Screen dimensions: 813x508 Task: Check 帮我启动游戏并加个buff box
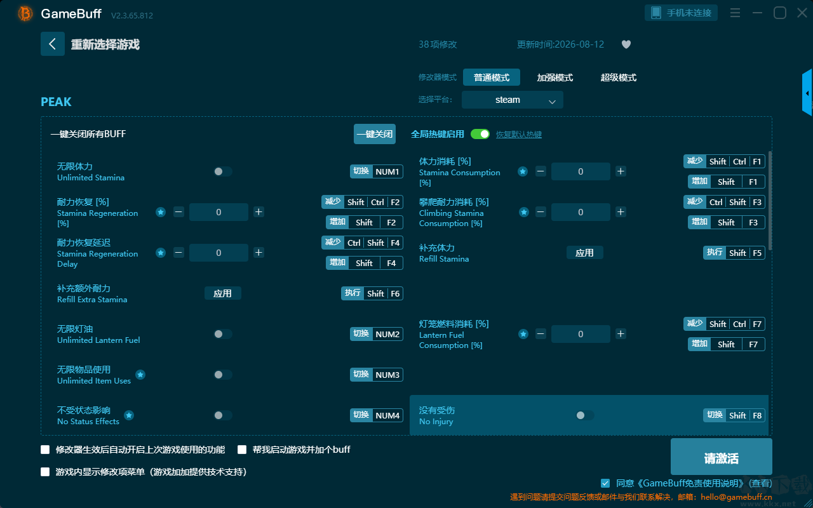click(242, 450)
